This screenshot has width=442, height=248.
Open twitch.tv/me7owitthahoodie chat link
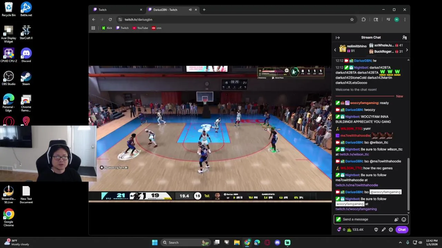(357, 185)
